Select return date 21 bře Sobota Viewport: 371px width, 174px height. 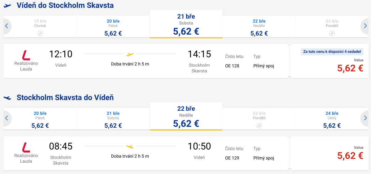coord(113,119)
